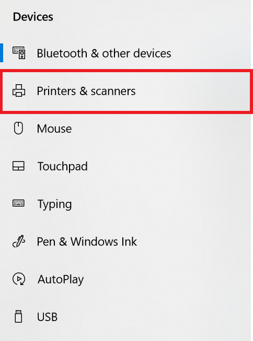Screen dimensions: 253x341
Task: Open the Printers & scanners settings page
Action: pyautogui.click(x=126, y=91)
